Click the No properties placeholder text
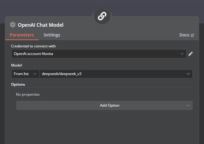 (x=28, y=94)
